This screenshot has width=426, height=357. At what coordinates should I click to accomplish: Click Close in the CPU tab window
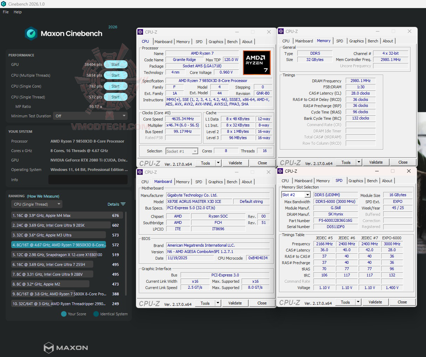(x=262, y=163)
